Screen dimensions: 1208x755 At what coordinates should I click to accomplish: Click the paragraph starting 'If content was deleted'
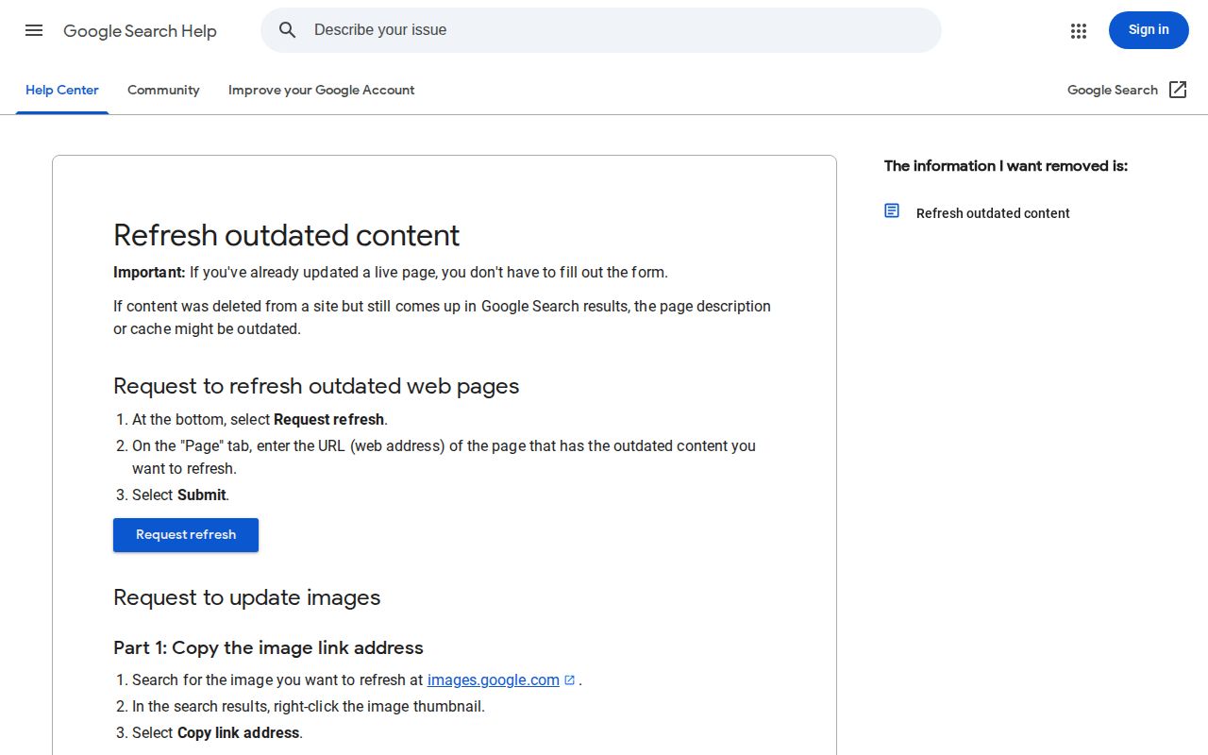click(442, 318)
